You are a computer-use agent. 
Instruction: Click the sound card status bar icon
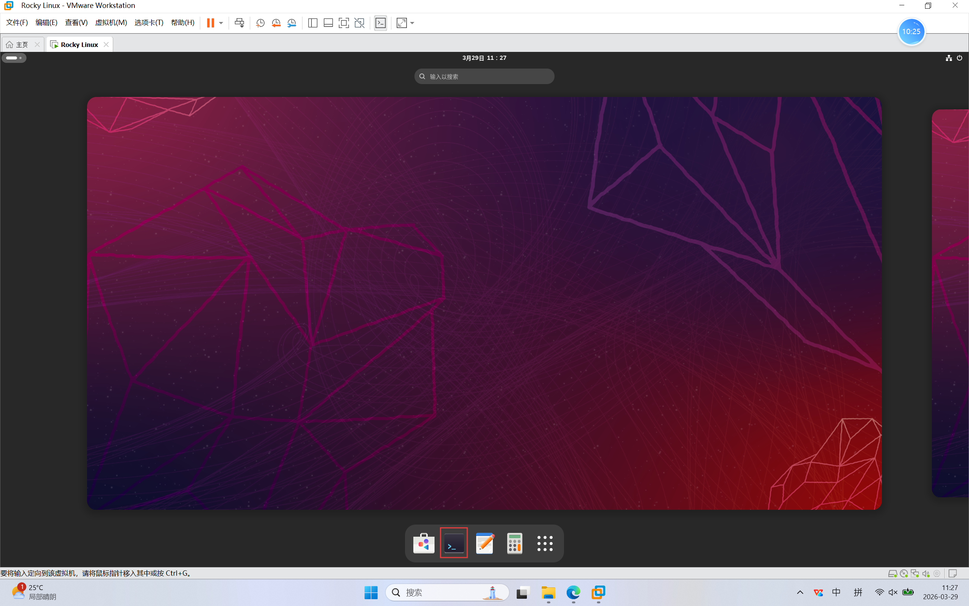(925, 573)
